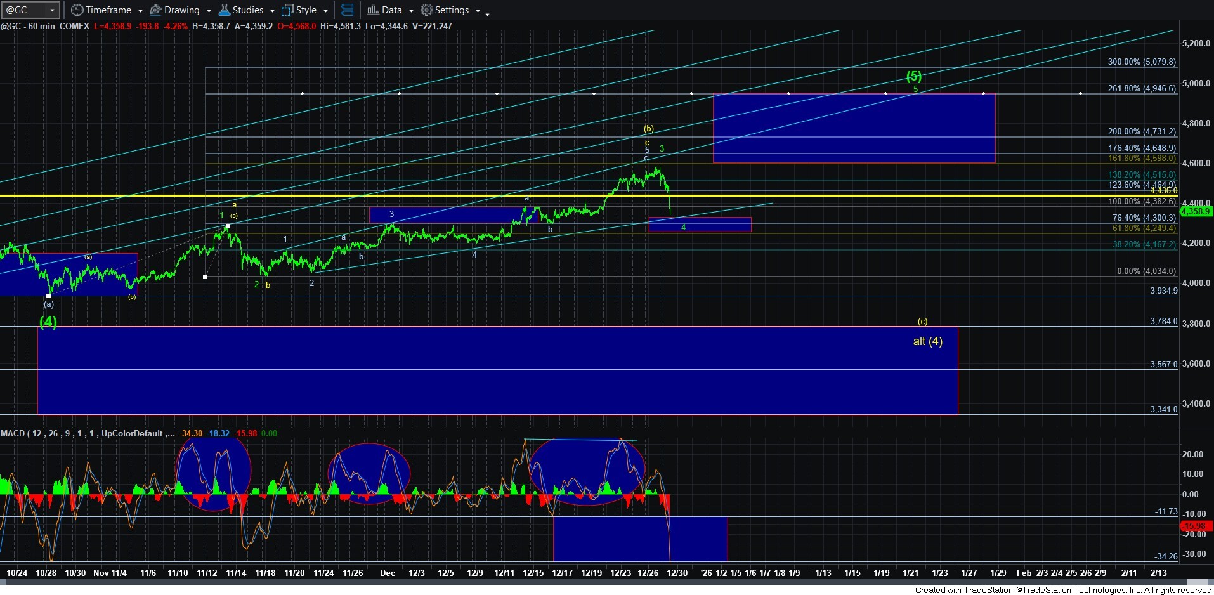The height and width of the screenshot is (595, 1214).
Task: Click the Timeframe clock icon
Action: (77, 10)
